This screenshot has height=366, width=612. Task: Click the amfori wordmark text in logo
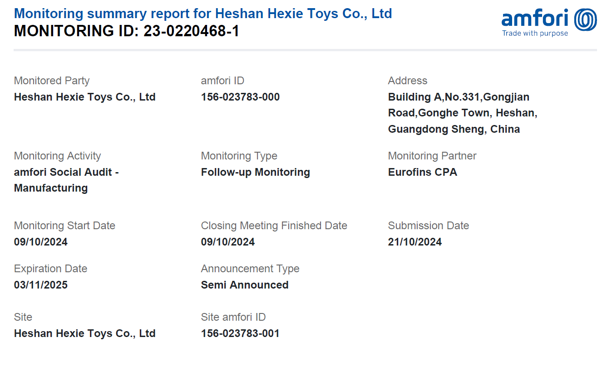coord(535,19)
